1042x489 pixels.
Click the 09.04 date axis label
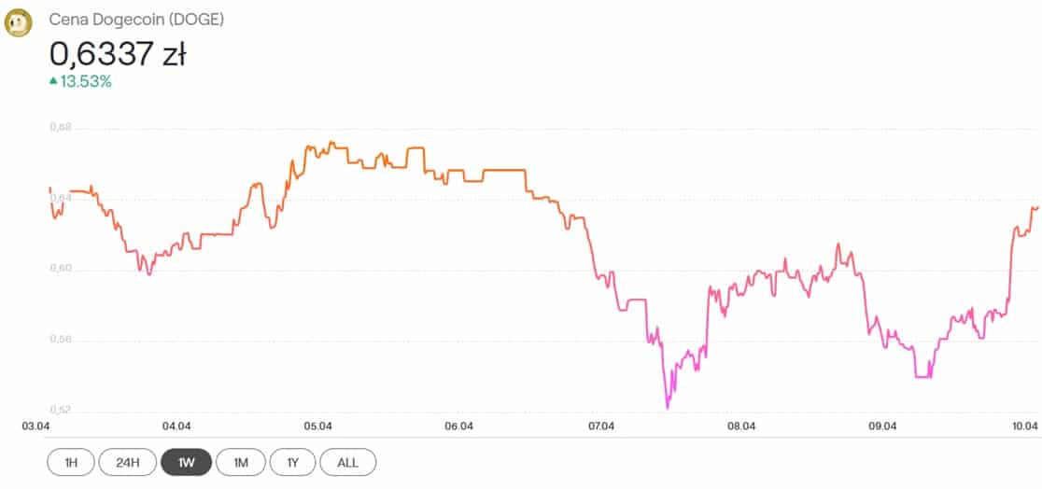click(883, 426)
